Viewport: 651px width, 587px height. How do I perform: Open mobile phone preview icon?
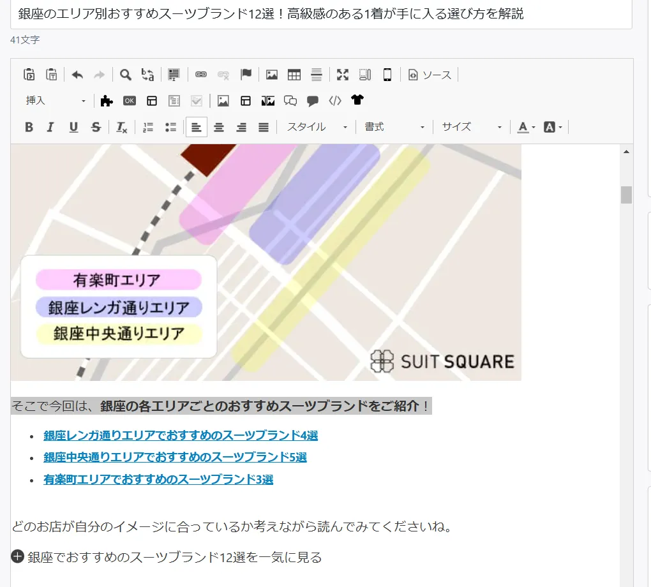387,75
